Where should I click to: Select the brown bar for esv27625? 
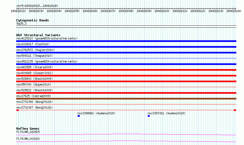point(126,99)
